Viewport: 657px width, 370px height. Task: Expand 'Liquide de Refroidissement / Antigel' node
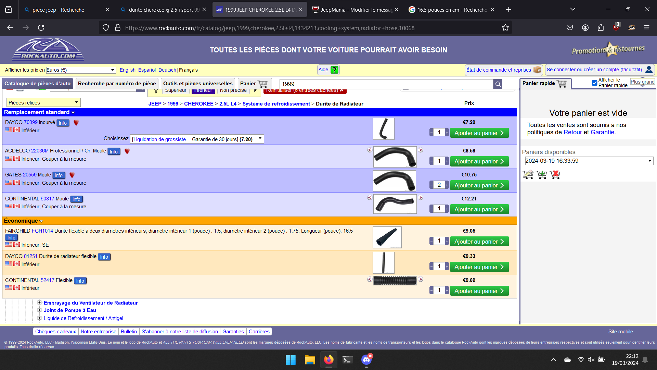click(39, 318)
